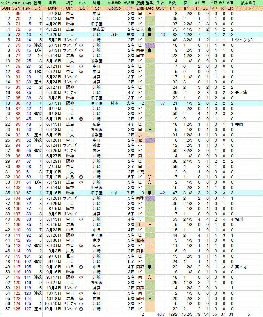Select the stadium cell 下関市営

coord(97,29)
